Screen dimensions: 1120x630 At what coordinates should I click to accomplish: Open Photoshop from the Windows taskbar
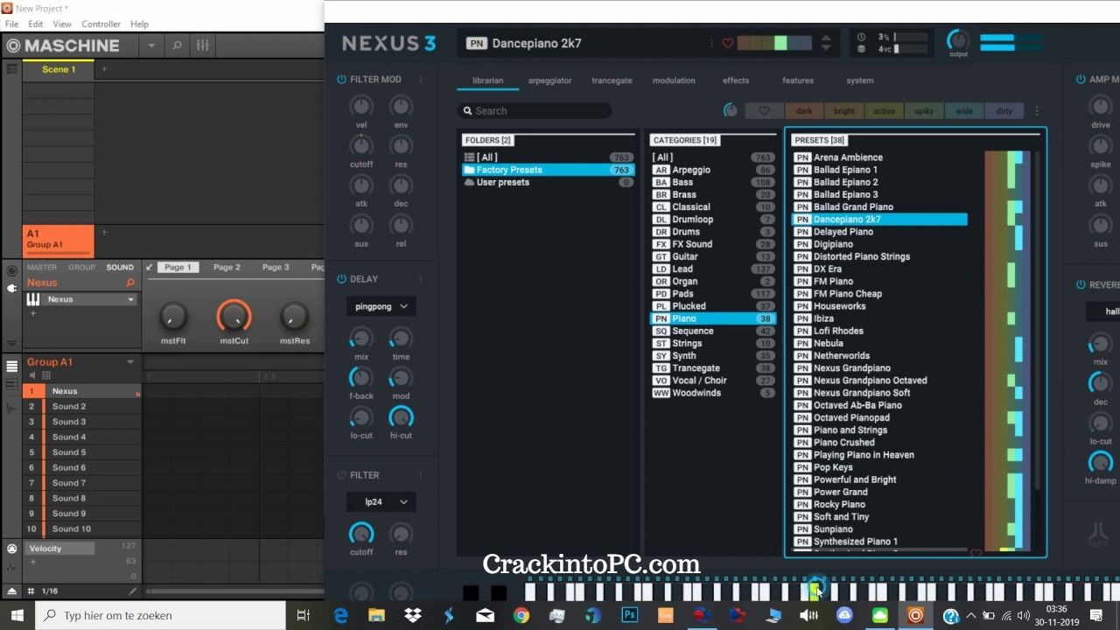click(629, 615)
